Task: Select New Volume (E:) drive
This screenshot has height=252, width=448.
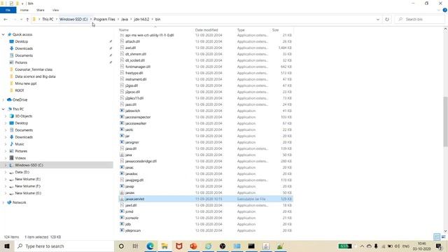Action: (28, 179)
